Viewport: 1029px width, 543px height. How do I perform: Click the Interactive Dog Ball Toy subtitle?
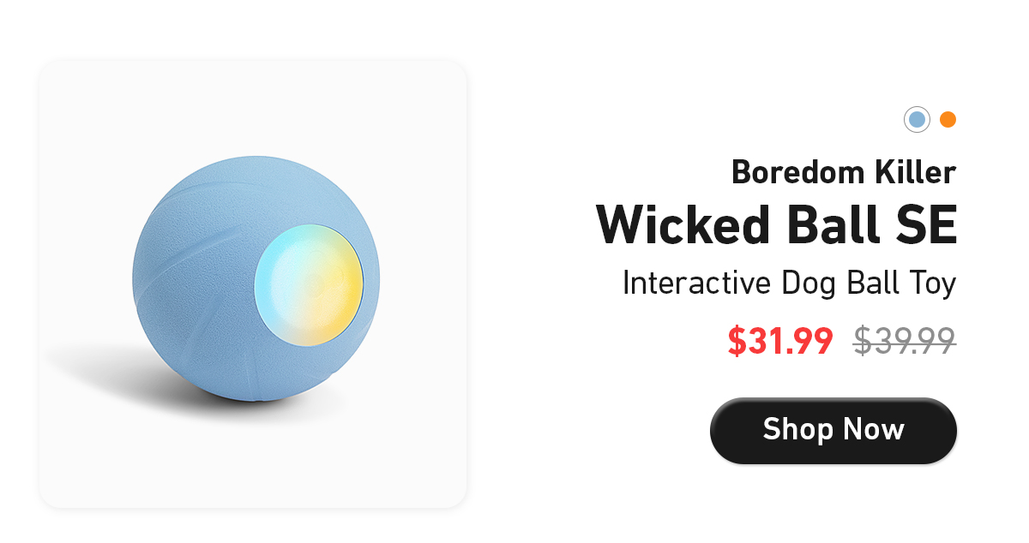[789, 283]
